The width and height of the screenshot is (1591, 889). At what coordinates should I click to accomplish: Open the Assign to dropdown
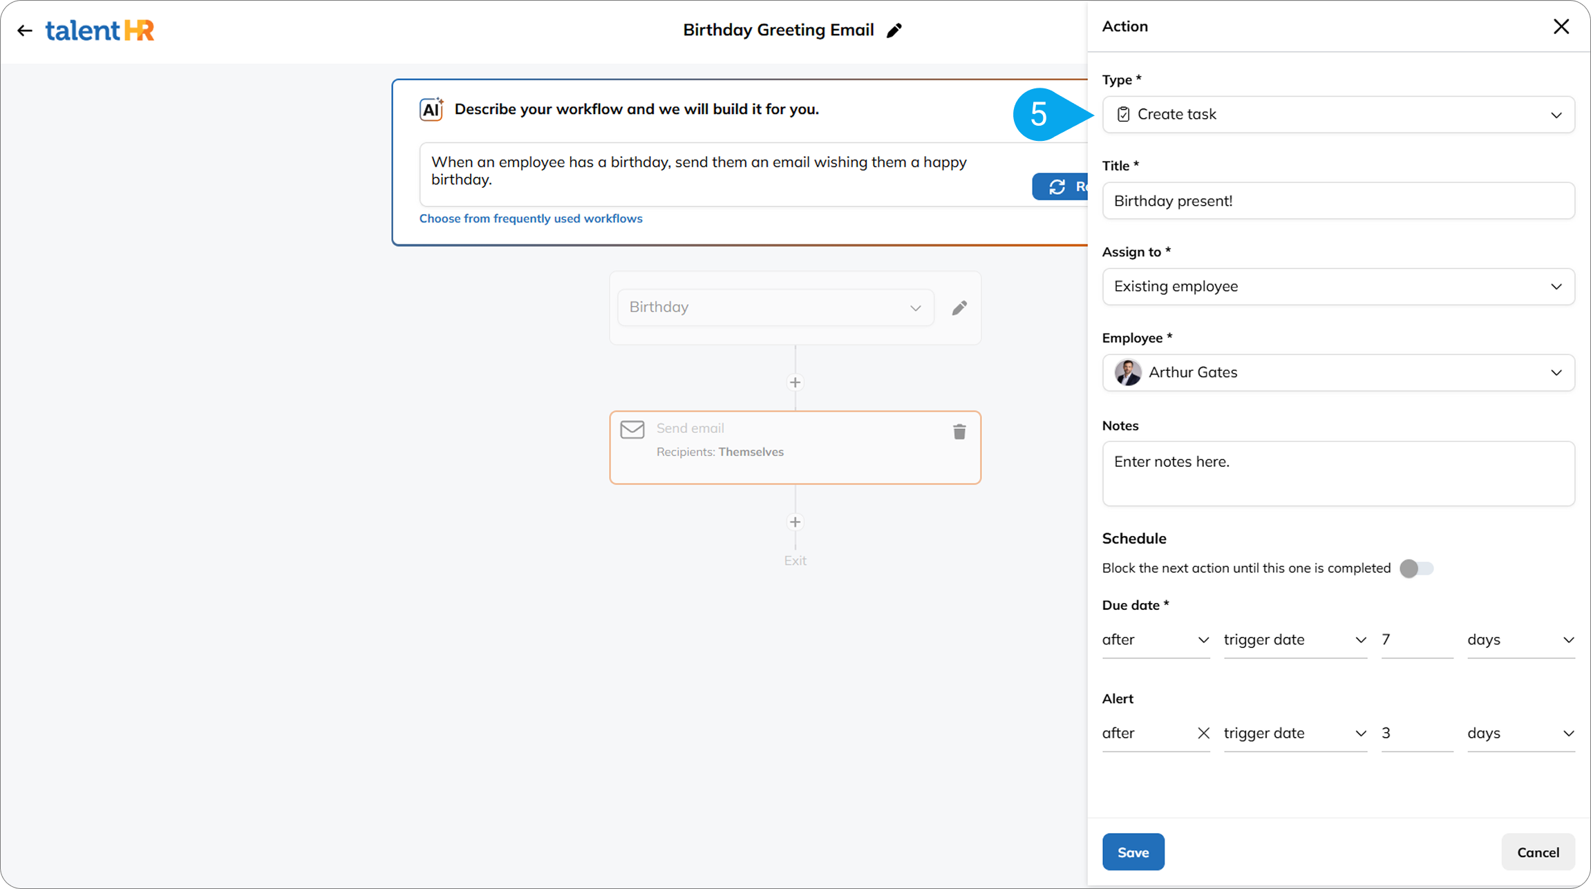coord(1338,287)
